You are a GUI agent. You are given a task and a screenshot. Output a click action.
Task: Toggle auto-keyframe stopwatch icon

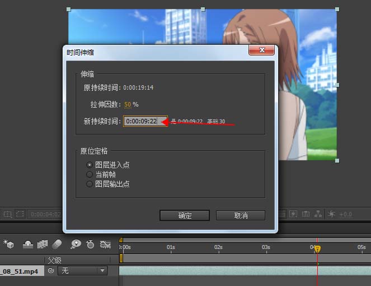[x=90, y=244]
